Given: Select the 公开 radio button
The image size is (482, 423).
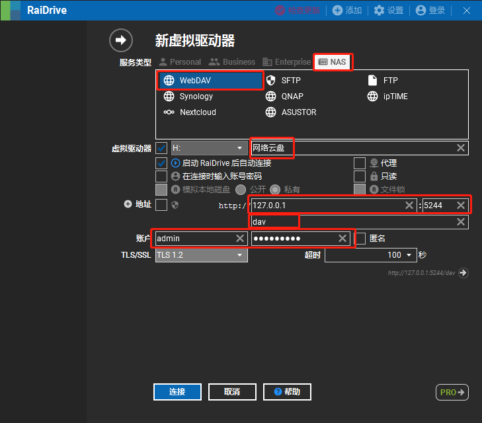Looking at the screenshot, I should point(241,190).
